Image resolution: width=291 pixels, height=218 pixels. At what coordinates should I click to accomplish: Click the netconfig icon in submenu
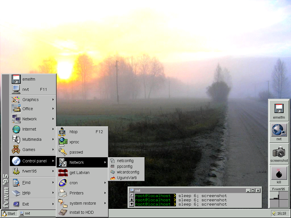click(x=113, y=161)
